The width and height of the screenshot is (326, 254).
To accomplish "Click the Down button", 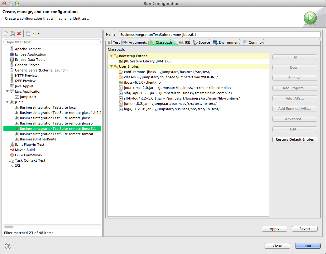I will point(295,67).
